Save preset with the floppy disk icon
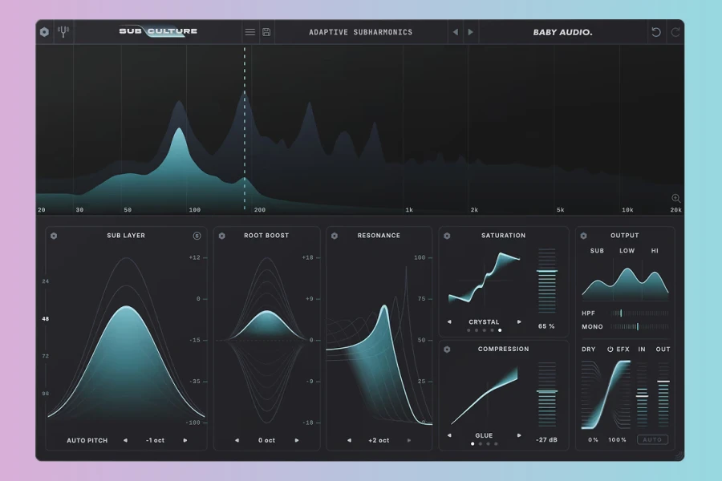Viewport: 722px width, 481px height. 266,32
